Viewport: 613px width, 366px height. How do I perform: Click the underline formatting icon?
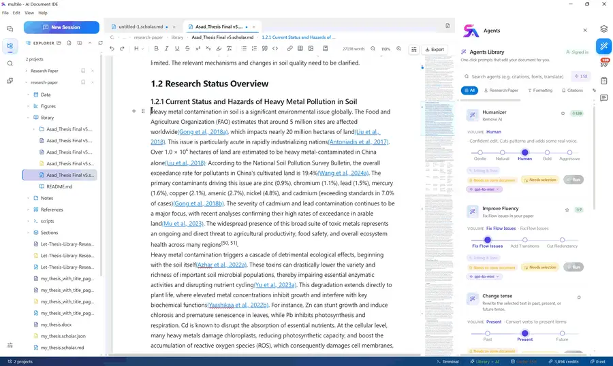coord(177,49)
